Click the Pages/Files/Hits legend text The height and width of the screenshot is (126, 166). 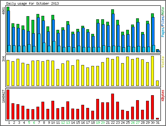click(163, 22)
